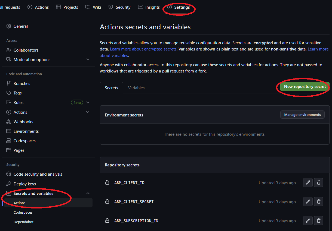Open Learn more about encrypted secrets link
Image resolution: width=332 pixels, height=231 pixels.
click(143, 49)
